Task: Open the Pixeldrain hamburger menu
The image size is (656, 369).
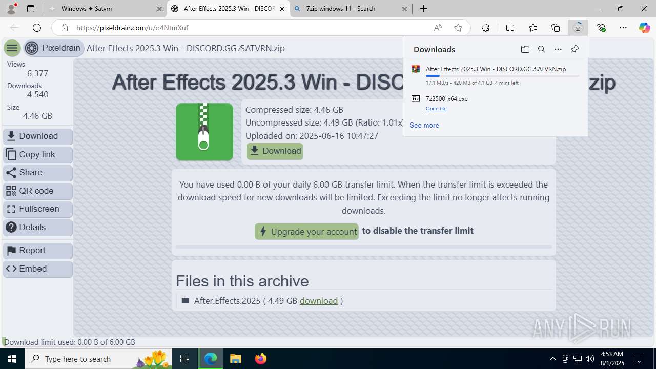Action: point(12,48)
